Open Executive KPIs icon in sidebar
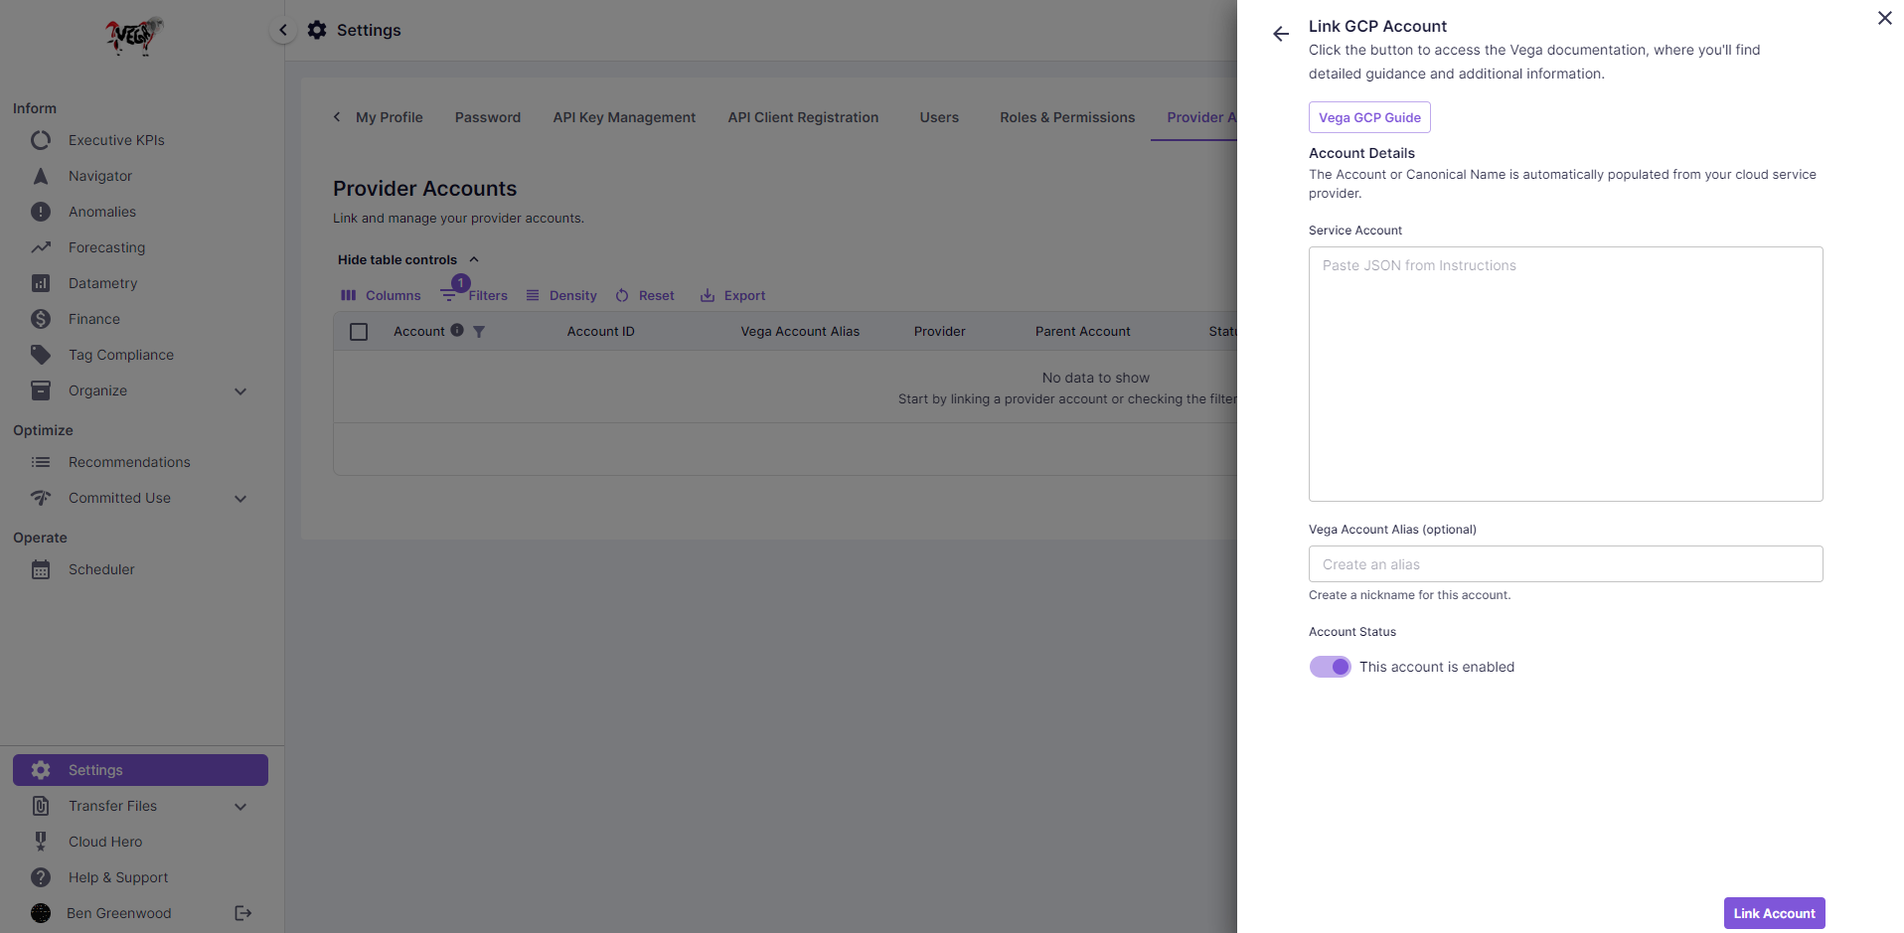Screen dimensions: 1904x933 41,140
